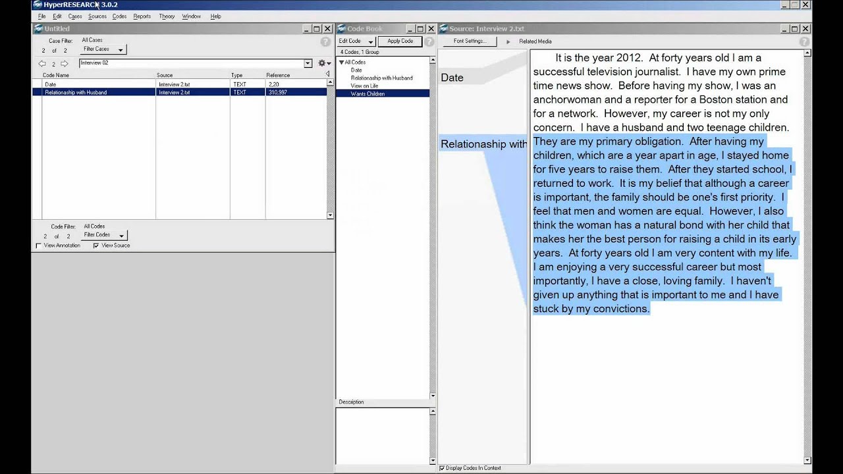Open the Sources menu
The width and height of the screenshot is (843, 474).
tap(97, 16)
